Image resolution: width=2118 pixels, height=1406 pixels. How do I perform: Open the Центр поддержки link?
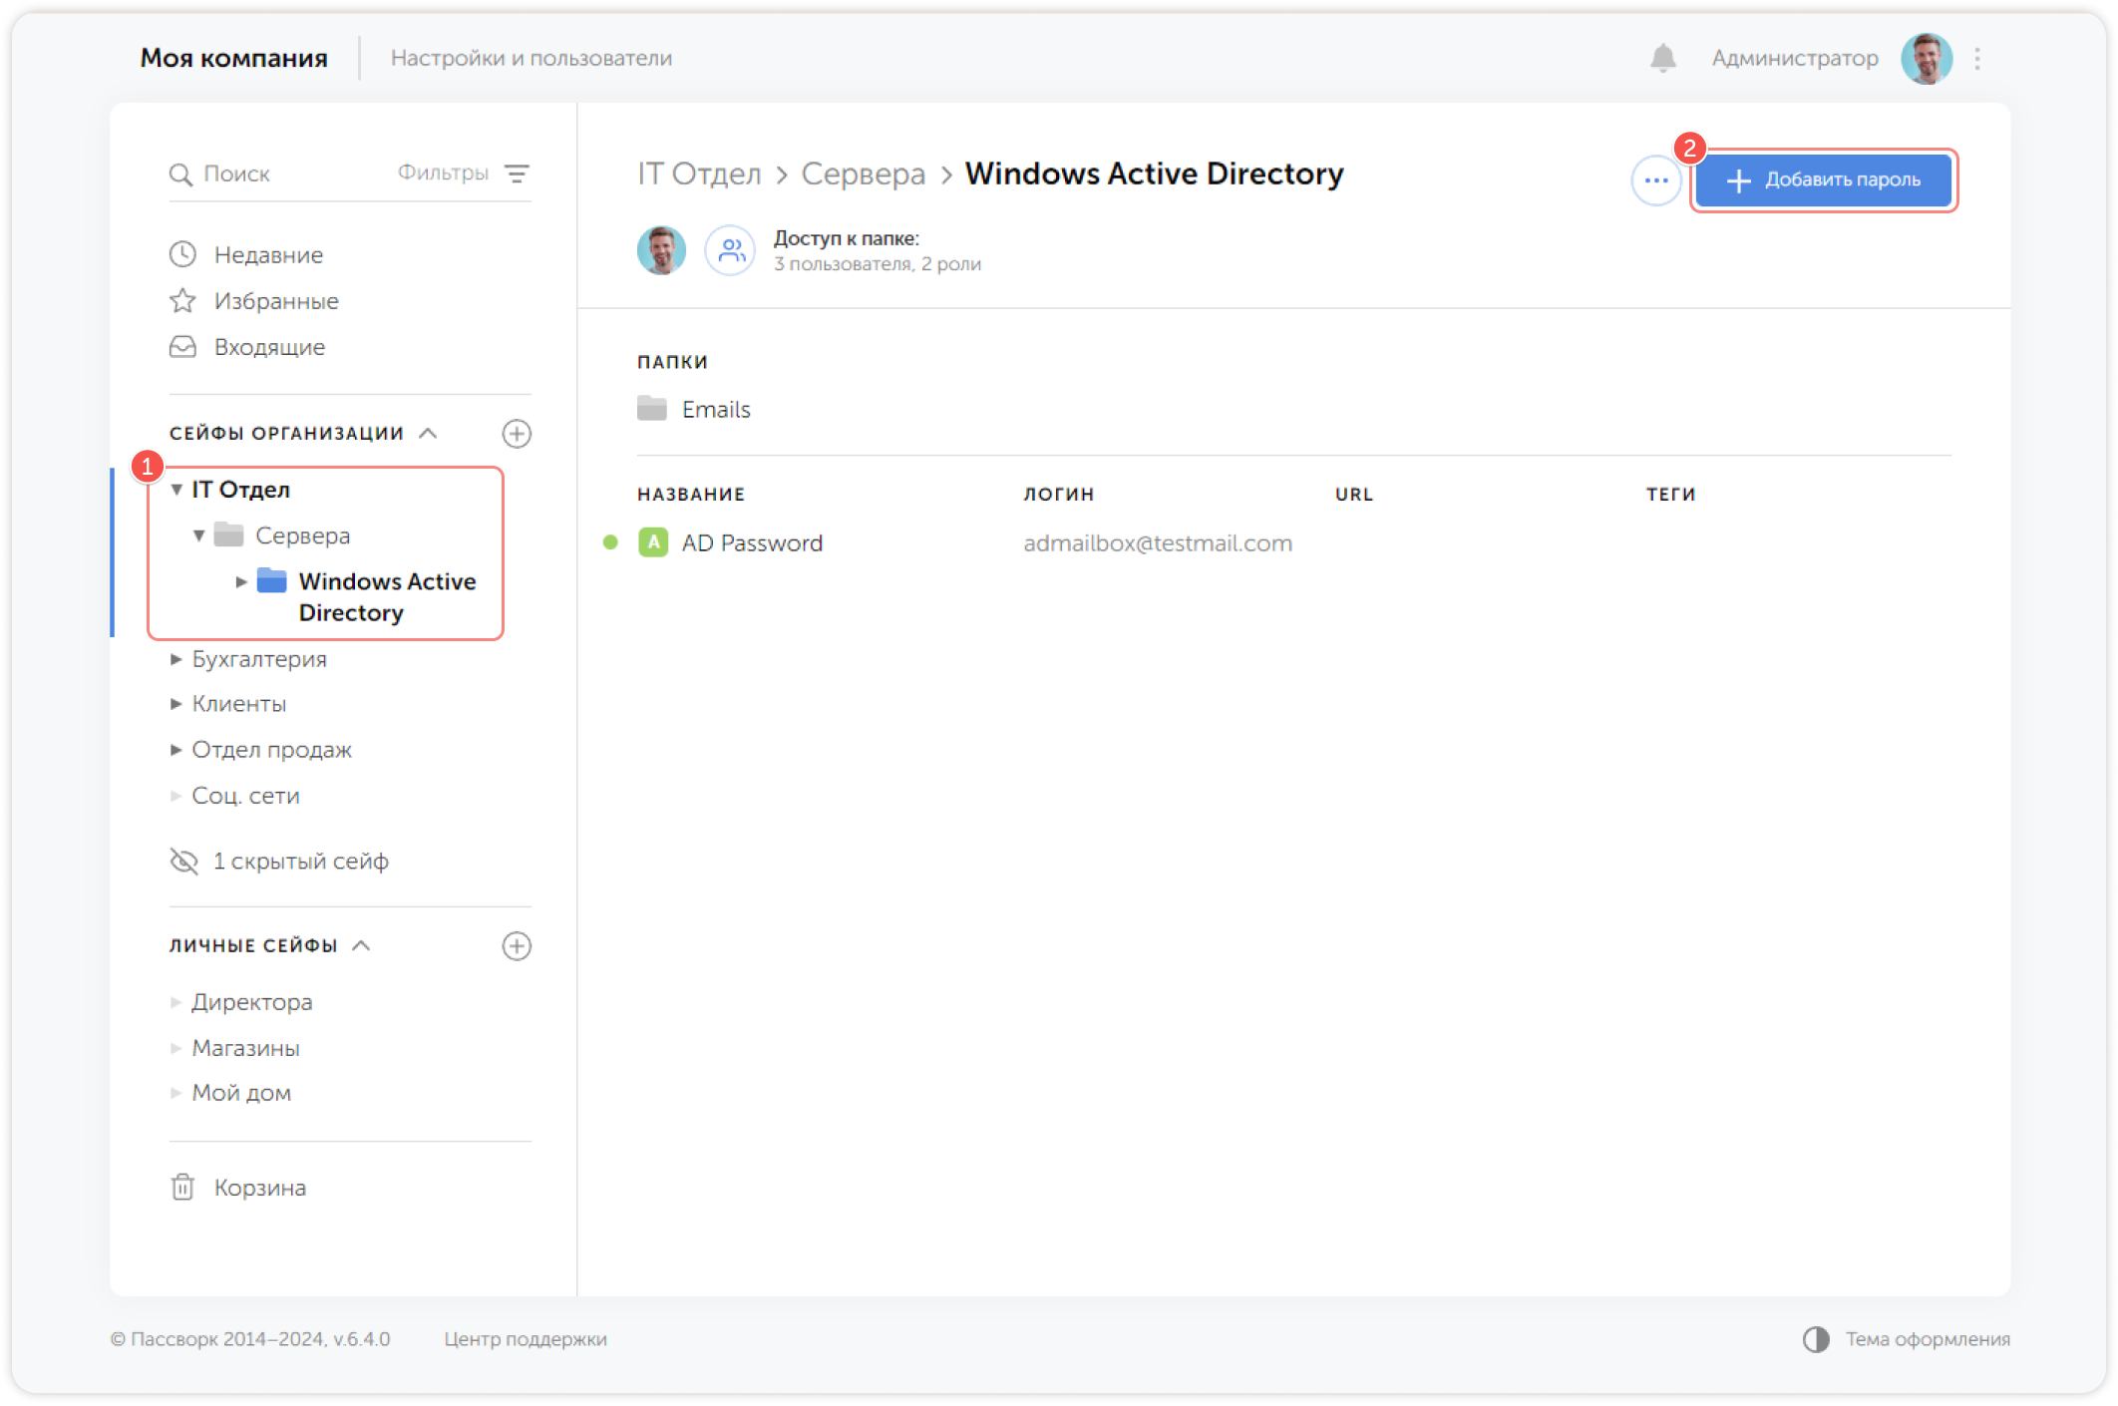(525, 1339)
